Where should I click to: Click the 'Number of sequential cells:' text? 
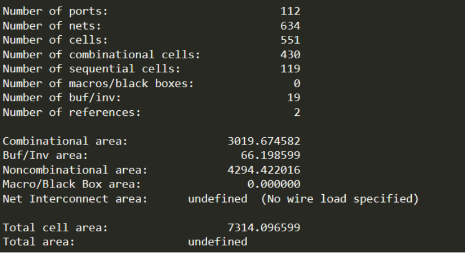92,69
